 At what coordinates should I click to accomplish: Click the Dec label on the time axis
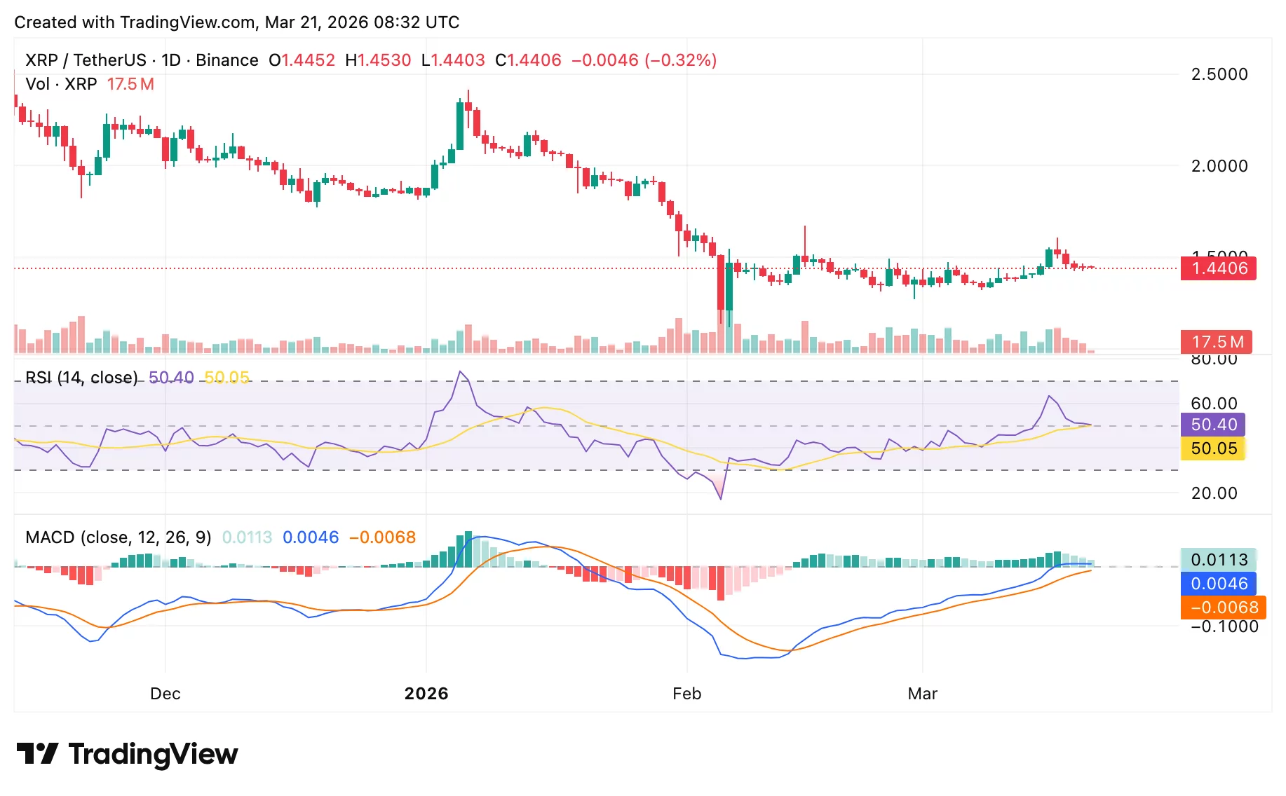point(165,694)
